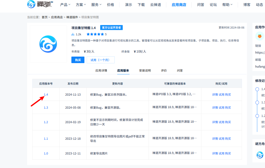This screenshot has width=265, height=168.
Task: Click 试用 in the 1.4 row
Action: (222, 95)
